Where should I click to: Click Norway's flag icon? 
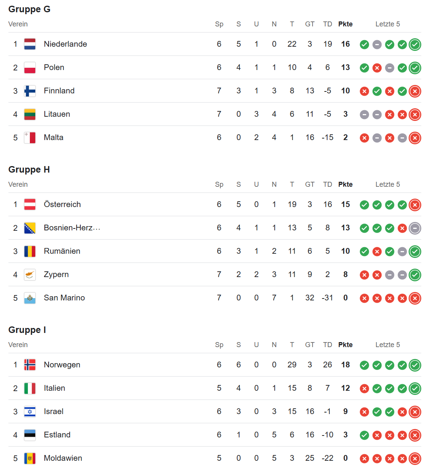click(30, 365)
